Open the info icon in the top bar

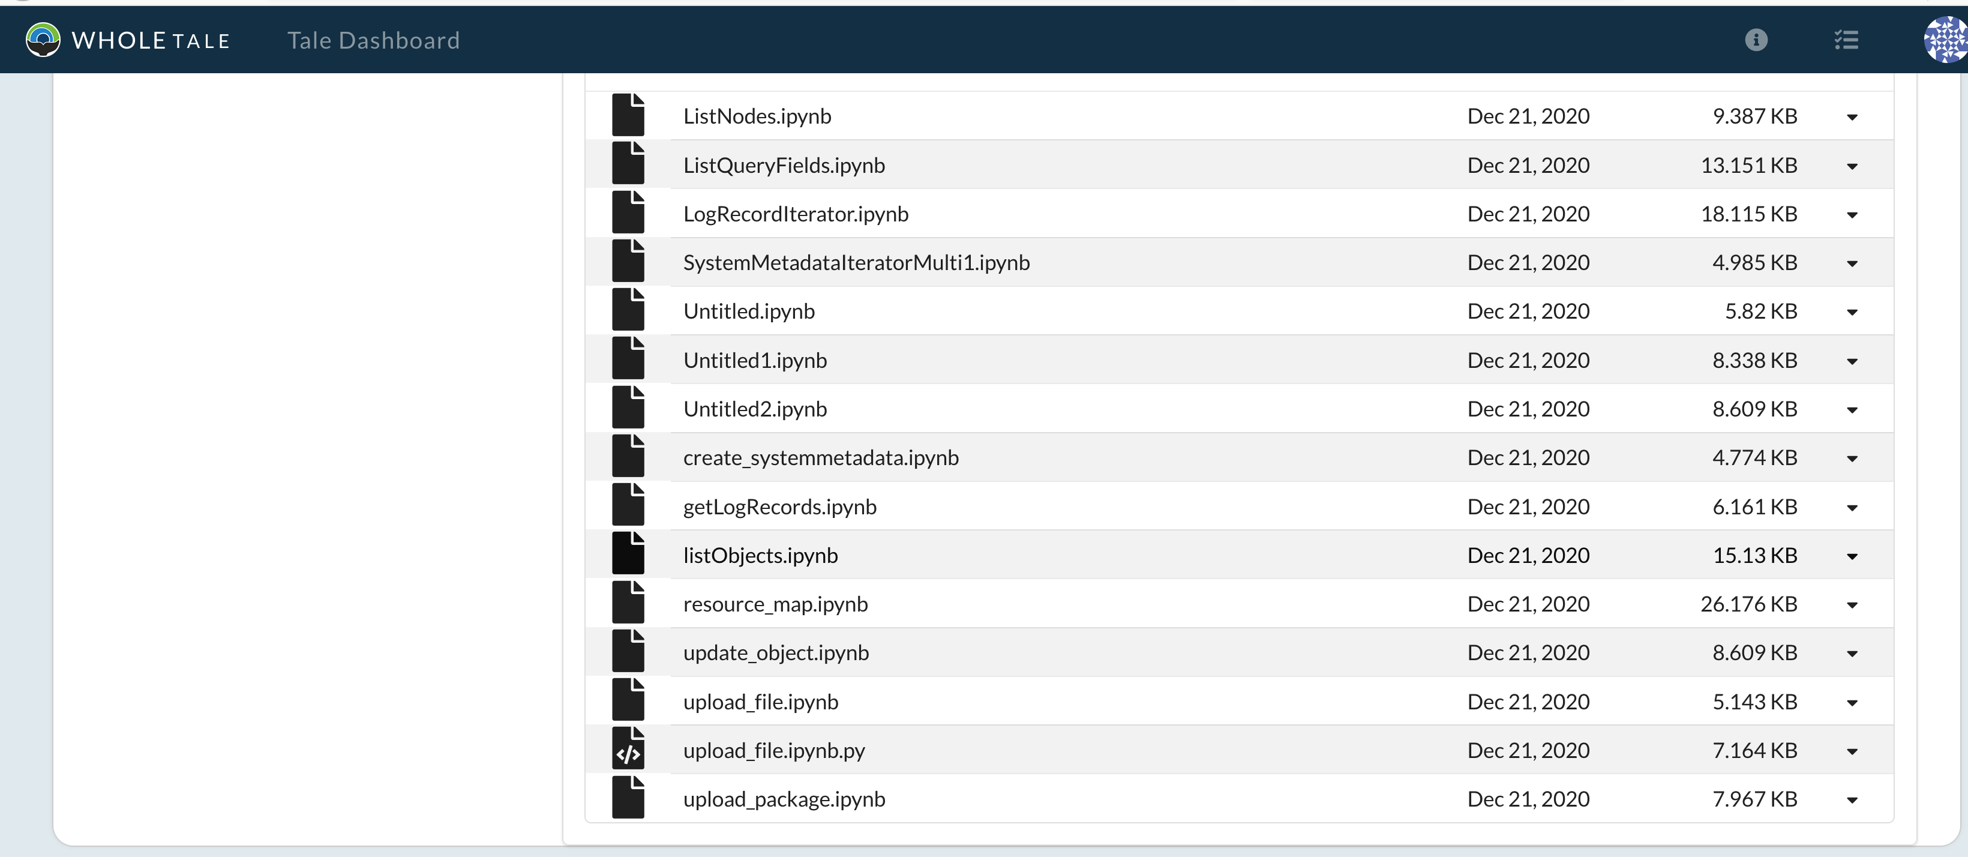click(x=1756, y=40)
